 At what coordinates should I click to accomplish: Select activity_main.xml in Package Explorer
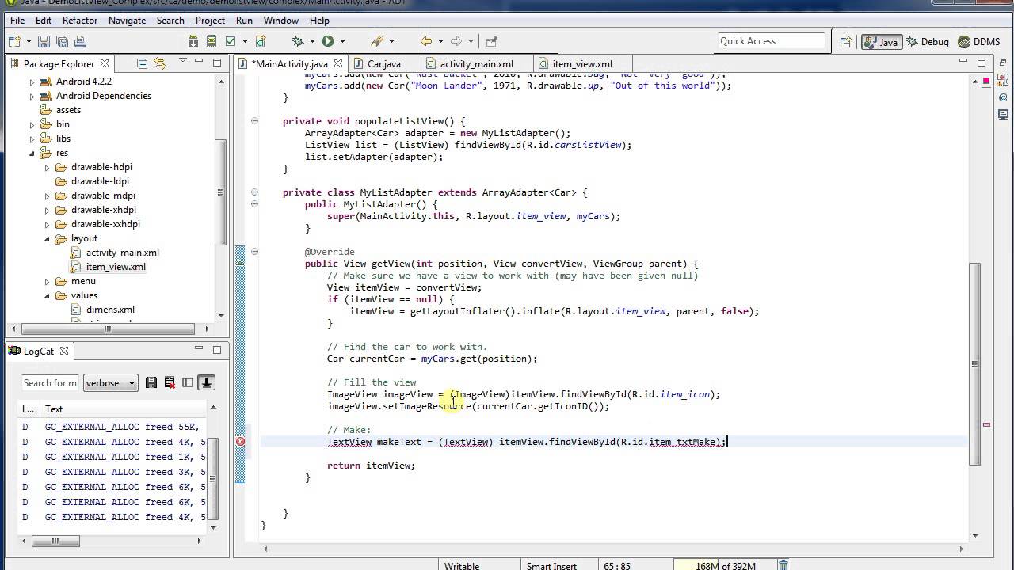[123, 253]
